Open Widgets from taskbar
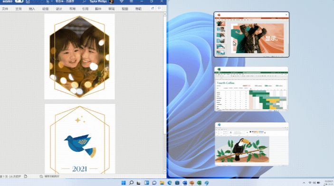The height and width of the screenshot is (186, 334). tap(146, 183)
